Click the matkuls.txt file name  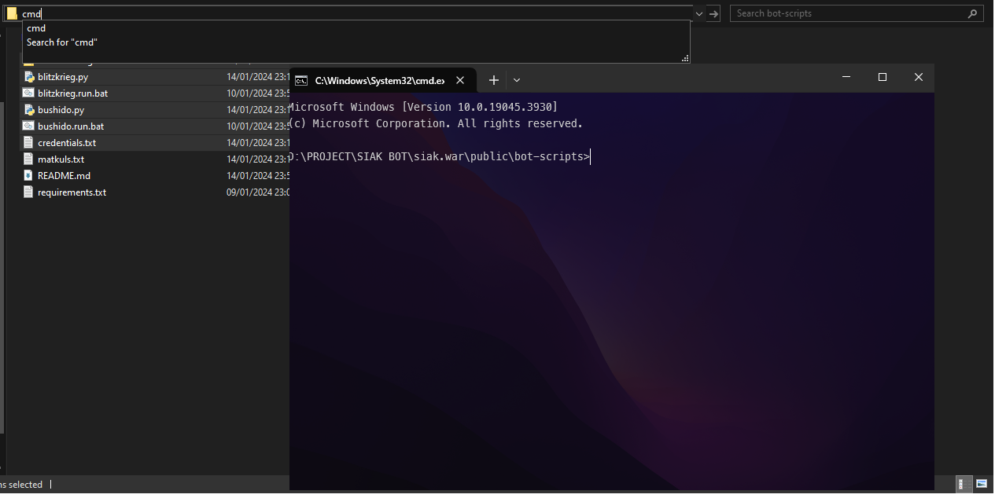(x=61, y=159)
